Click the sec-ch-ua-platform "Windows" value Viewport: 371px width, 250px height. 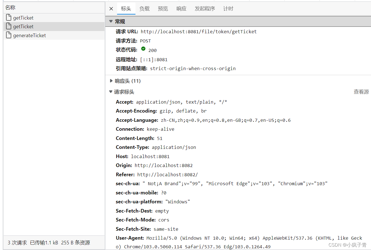[178, 202]
